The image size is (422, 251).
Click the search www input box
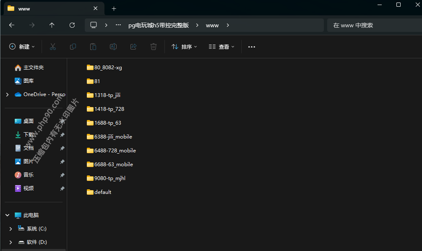click(373, 25)
